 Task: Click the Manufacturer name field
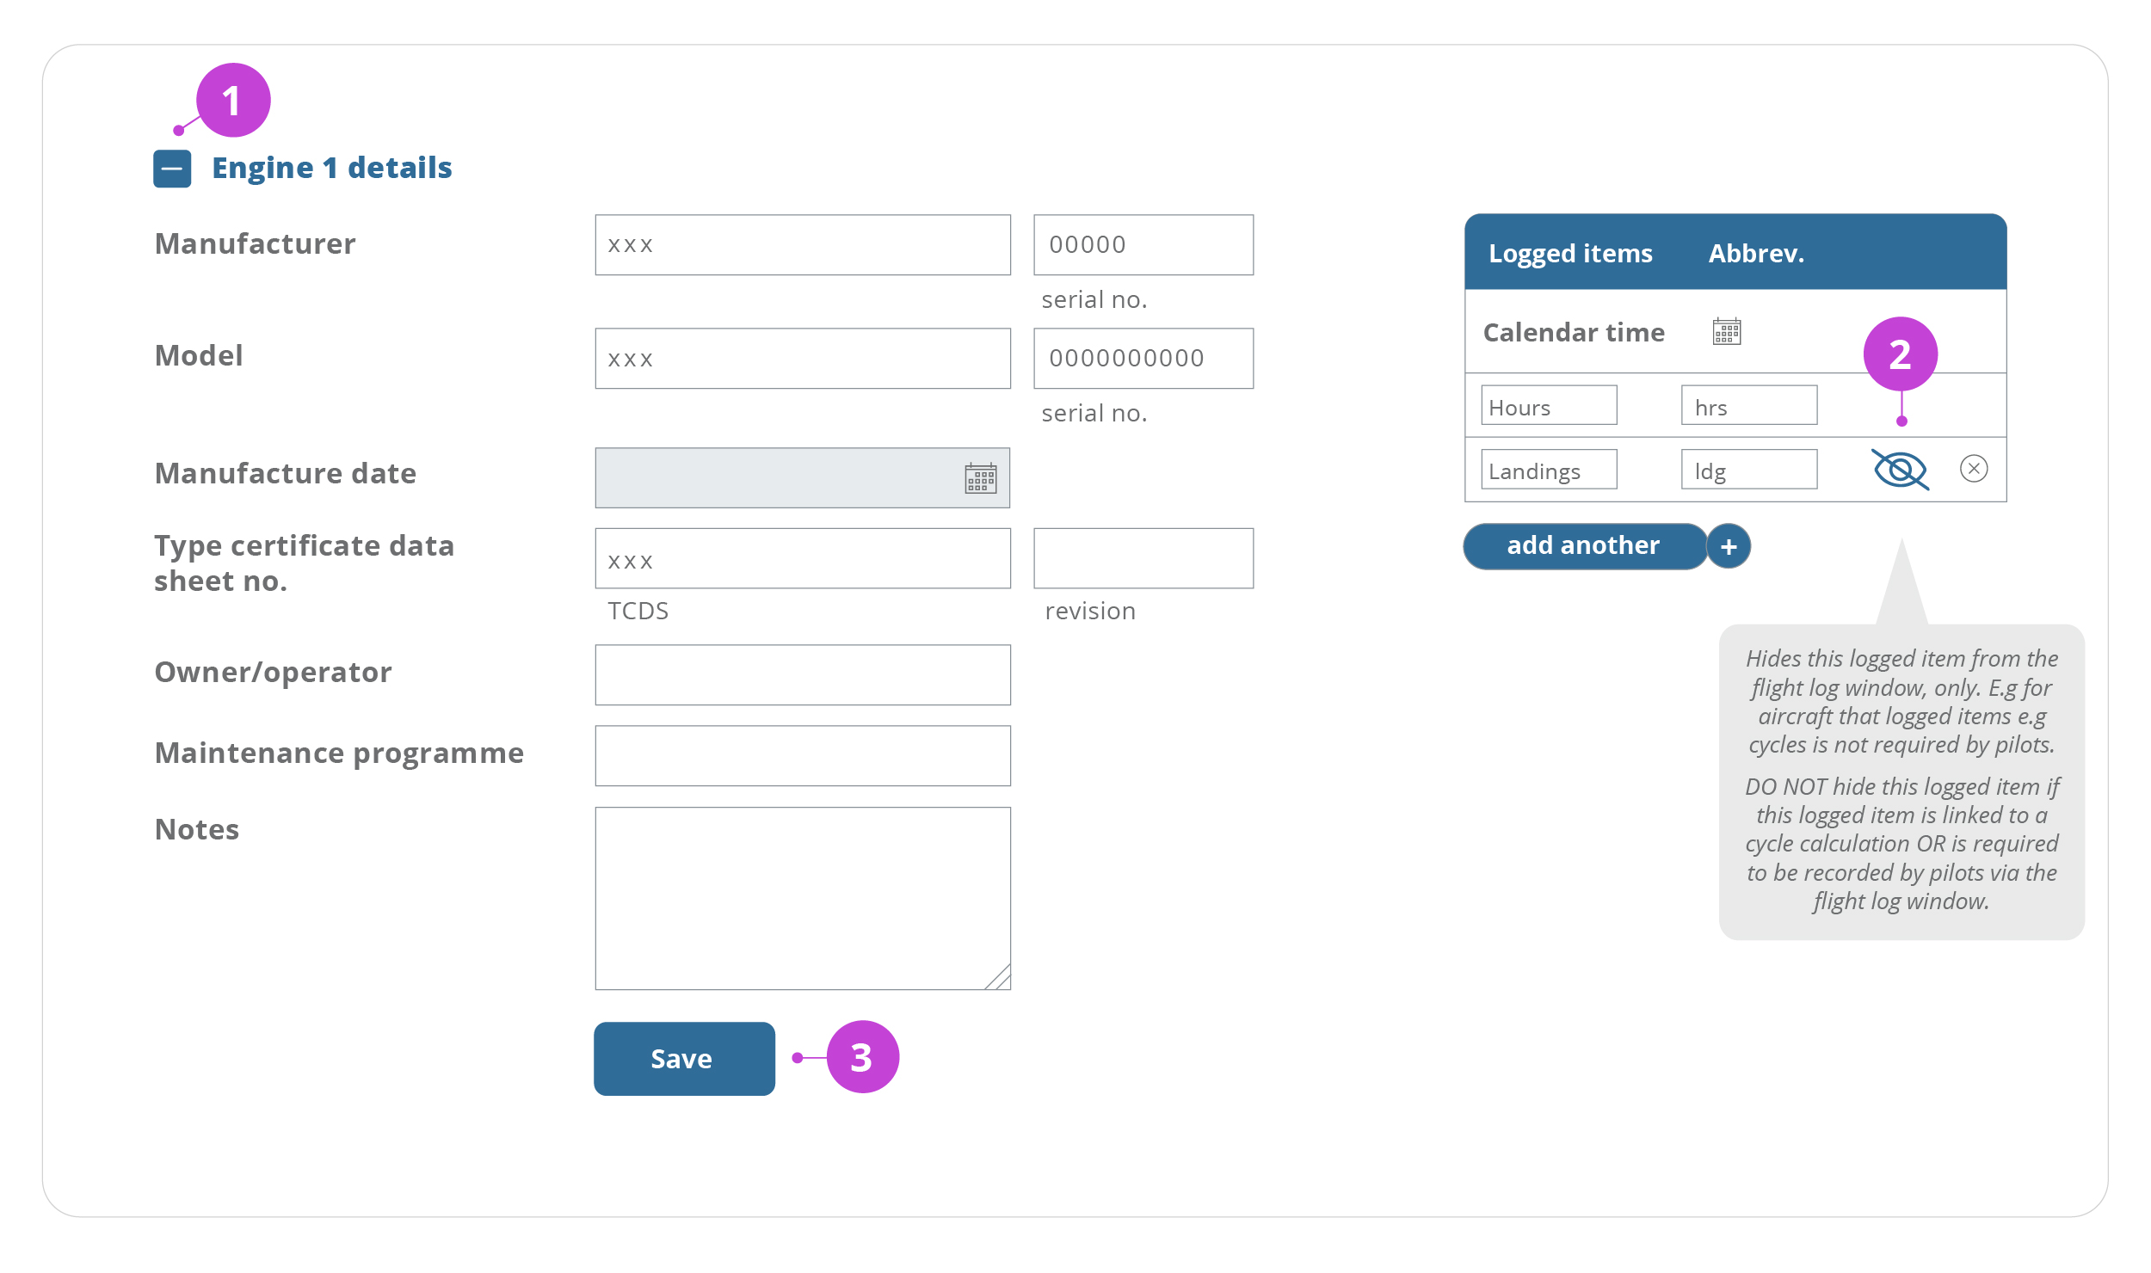point(802,245)
